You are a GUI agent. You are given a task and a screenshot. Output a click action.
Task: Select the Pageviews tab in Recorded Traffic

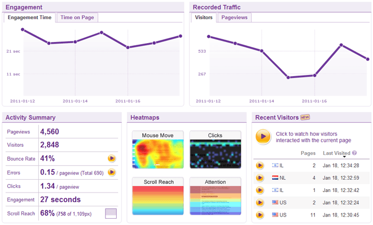click(x=234, y=18)
